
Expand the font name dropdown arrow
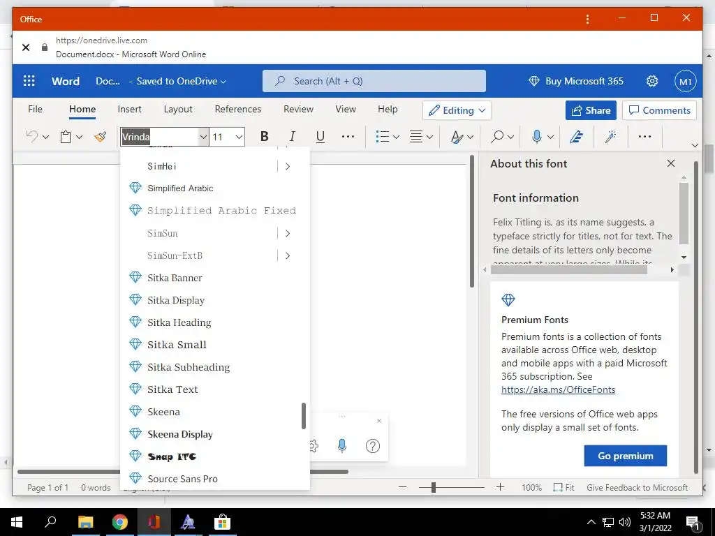pyautogui.click(x=203, y=137)
